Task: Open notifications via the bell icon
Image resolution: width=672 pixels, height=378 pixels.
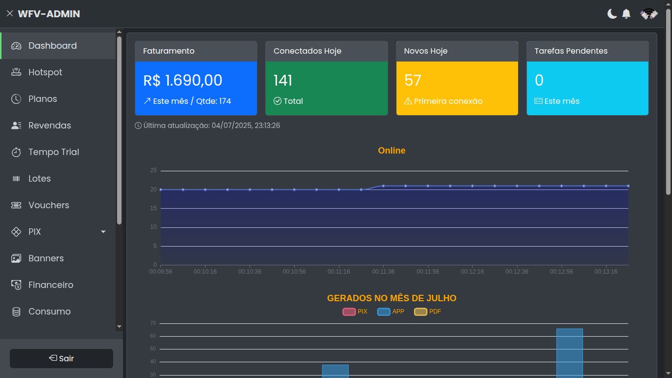Action: (x=626, y=14)
